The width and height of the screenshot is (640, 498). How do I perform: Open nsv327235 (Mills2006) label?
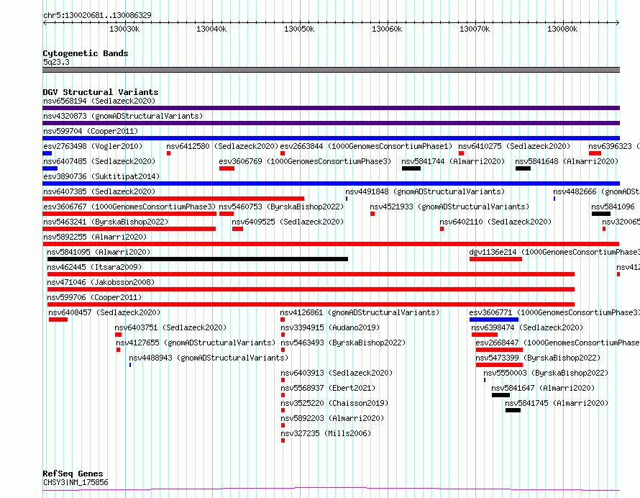point(326,433)
